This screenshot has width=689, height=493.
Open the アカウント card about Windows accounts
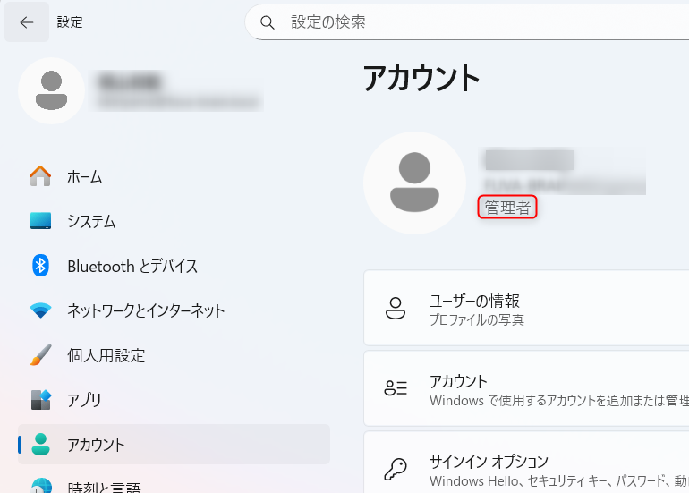(x=526, y=388)
